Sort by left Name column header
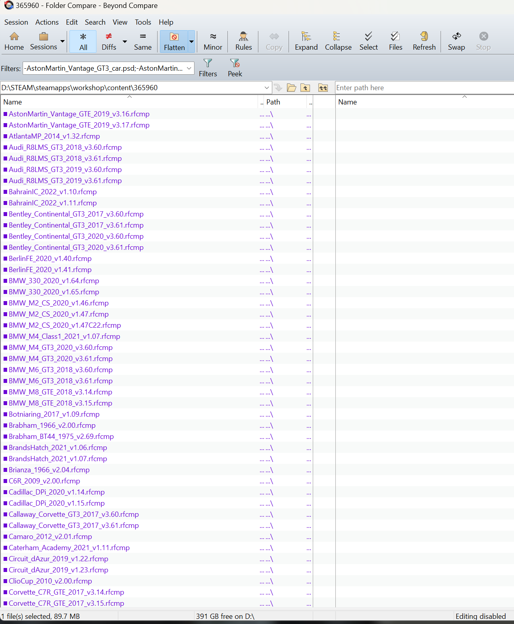Viewport: 514px width, 624px height. (129, 102)
